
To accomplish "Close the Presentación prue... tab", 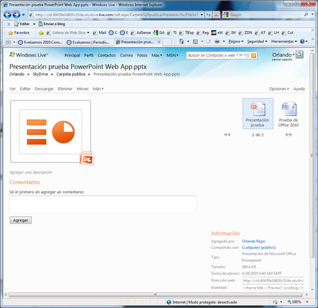I will coord(159,42).
